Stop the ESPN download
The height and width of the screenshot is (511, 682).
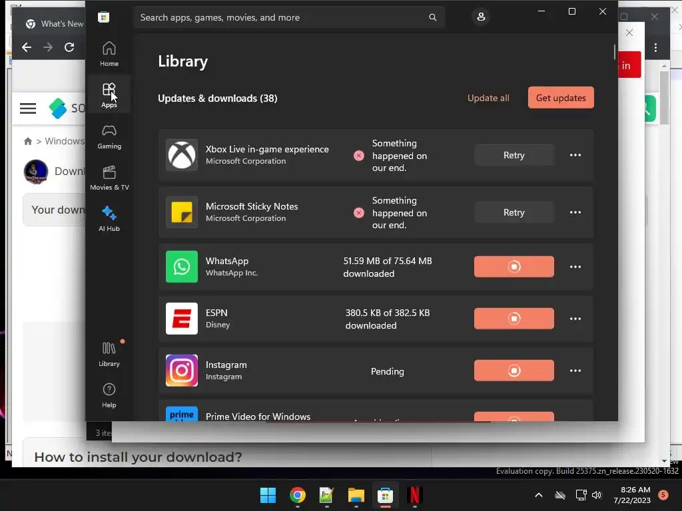point(513,319)
